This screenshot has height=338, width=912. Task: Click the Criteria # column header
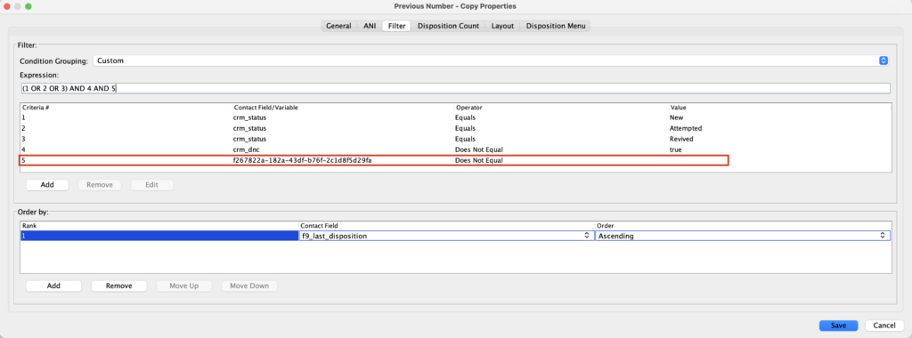tap(126, 108)
